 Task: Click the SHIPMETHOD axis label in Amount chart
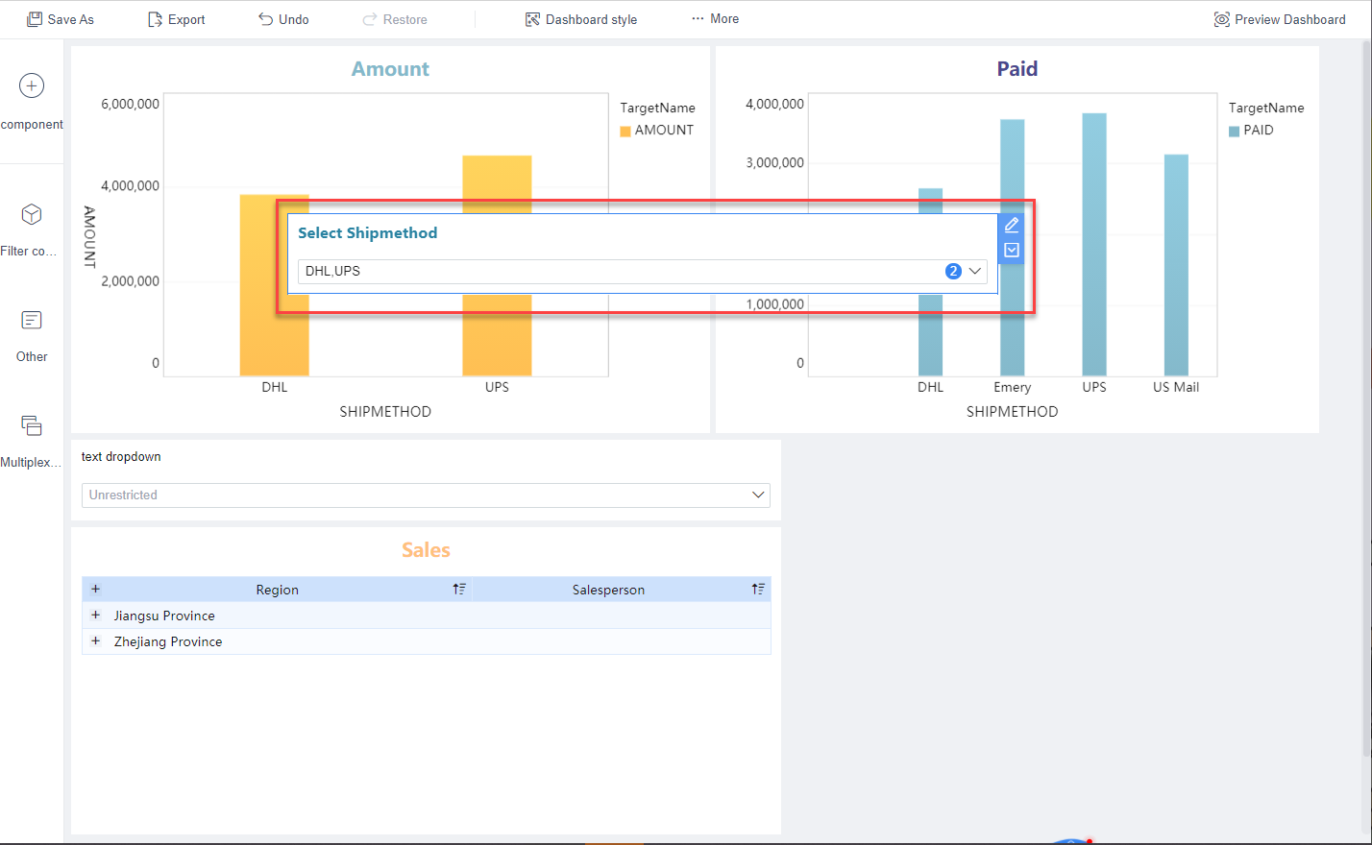click(385, 412)
